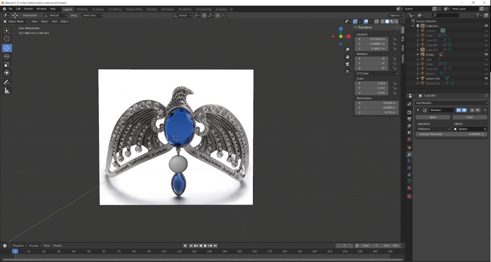Toggle Boolean modifier render visibility
Screen dimensions: 491x262
458,110
